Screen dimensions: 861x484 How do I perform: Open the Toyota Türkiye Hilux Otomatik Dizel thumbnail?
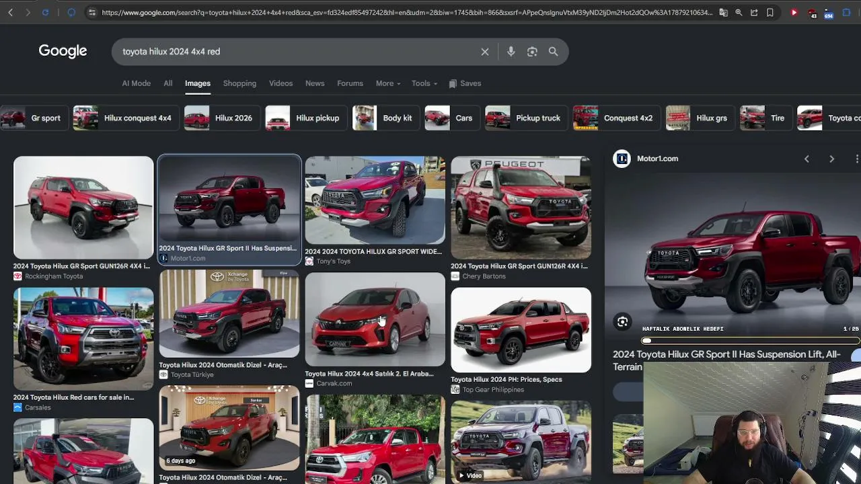click(x=229, y=314)
